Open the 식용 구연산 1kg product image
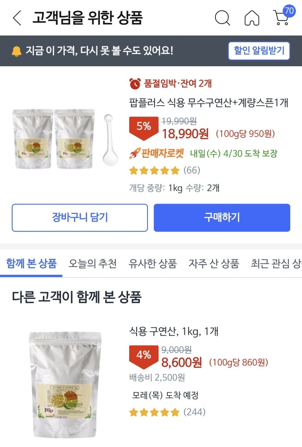Viewport: 302px width, 447px height. click(65, 384)
